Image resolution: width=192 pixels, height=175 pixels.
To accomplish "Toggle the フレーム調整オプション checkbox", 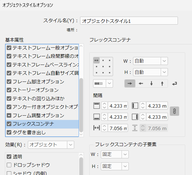I will tap(9, 116).
